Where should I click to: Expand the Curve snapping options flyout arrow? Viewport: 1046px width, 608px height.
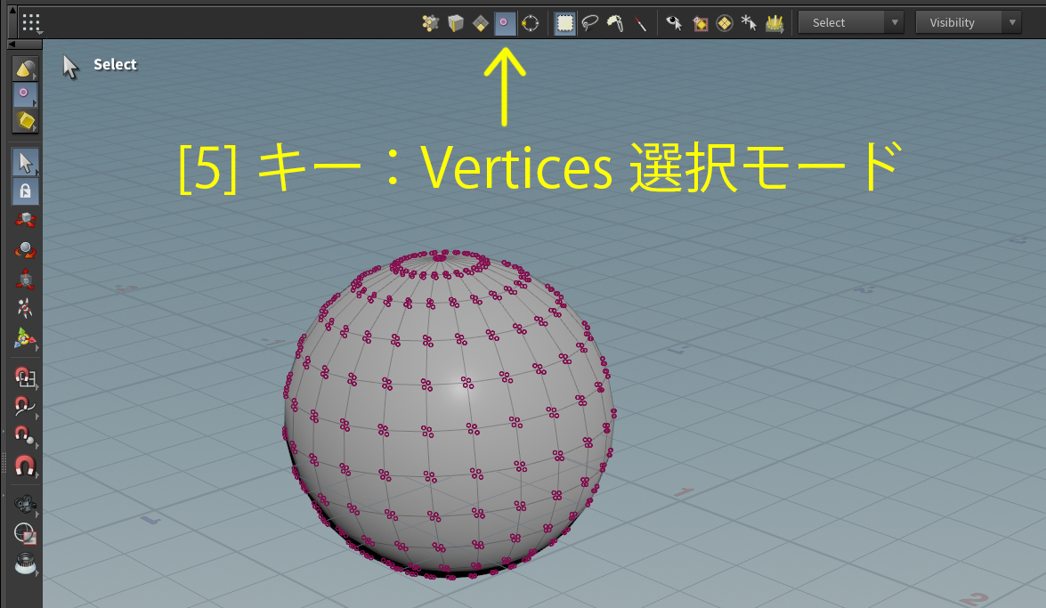point(36,417)
